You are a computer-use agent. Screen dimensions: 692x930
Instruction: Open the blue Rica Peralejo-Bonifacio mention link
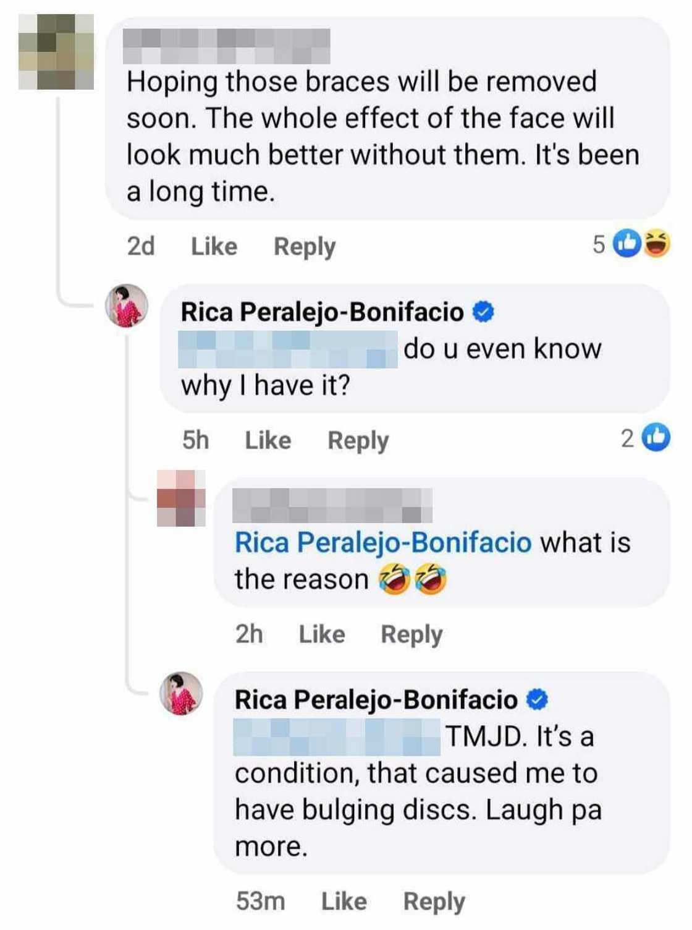383,542
